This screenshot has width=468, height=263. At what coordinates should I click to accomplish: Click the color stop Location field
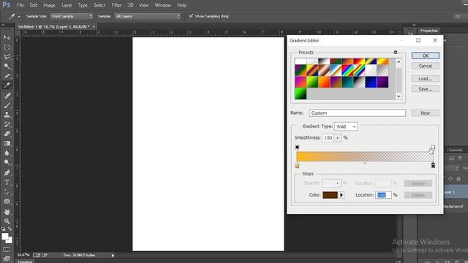click(x=383, y=195)
